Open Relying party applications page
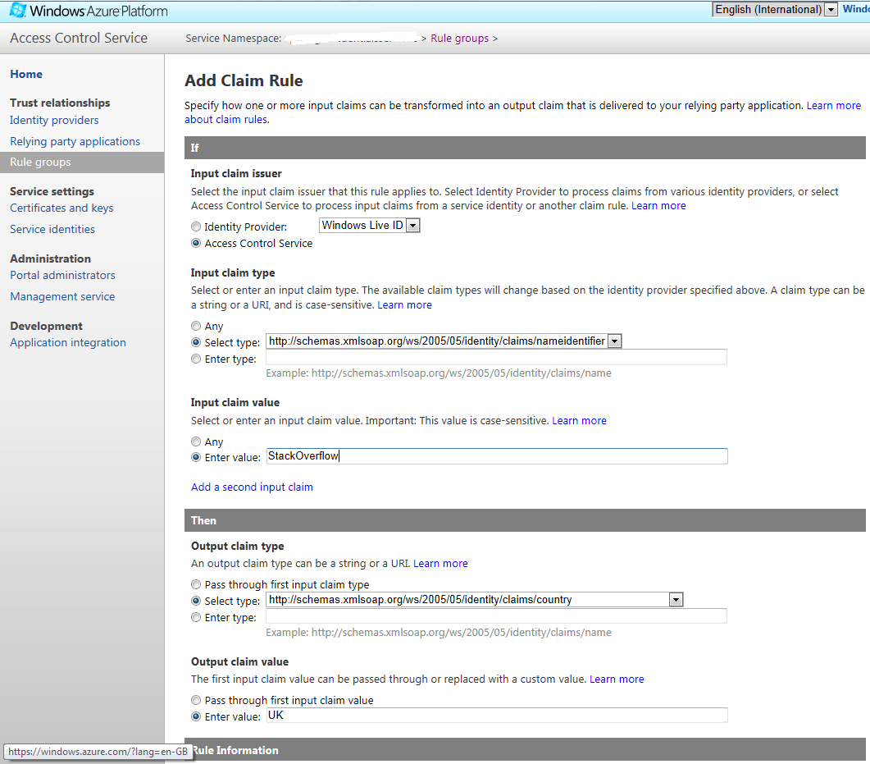Image resolution: width=870 pixels, height=764 pixels. pyautogui.click(x=75, y=141)
